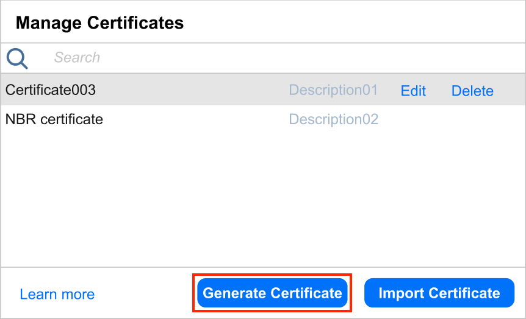Click blank space right of Description02
The image size is (526, 319).
[452, 119]
